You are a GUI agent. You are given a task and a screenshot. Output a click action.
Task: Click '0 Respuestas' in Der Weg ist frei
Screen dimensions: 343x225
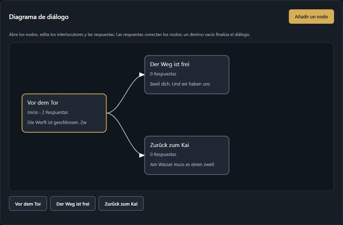pyautogui.click(x=163, y=74)
